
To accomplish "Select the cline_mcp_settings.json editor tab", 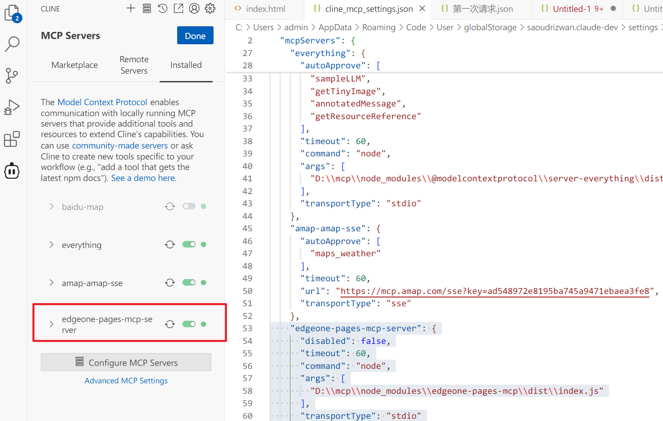I will (369, 9).
